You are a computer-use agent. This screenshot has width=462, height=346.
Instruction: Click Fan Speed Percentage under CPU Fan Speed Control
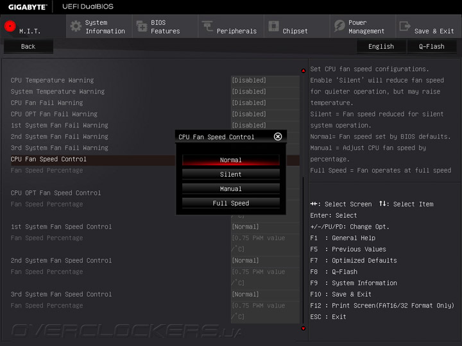(47, 170)
